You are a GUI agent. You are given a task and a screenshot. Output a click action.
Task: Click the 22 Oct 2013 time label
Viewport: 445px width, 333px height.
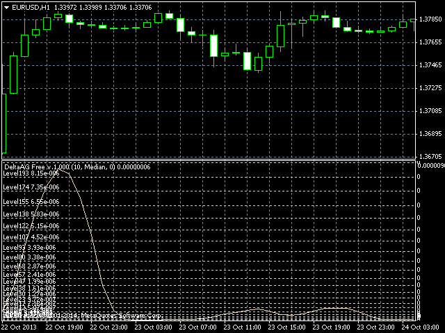click(18, 327)
